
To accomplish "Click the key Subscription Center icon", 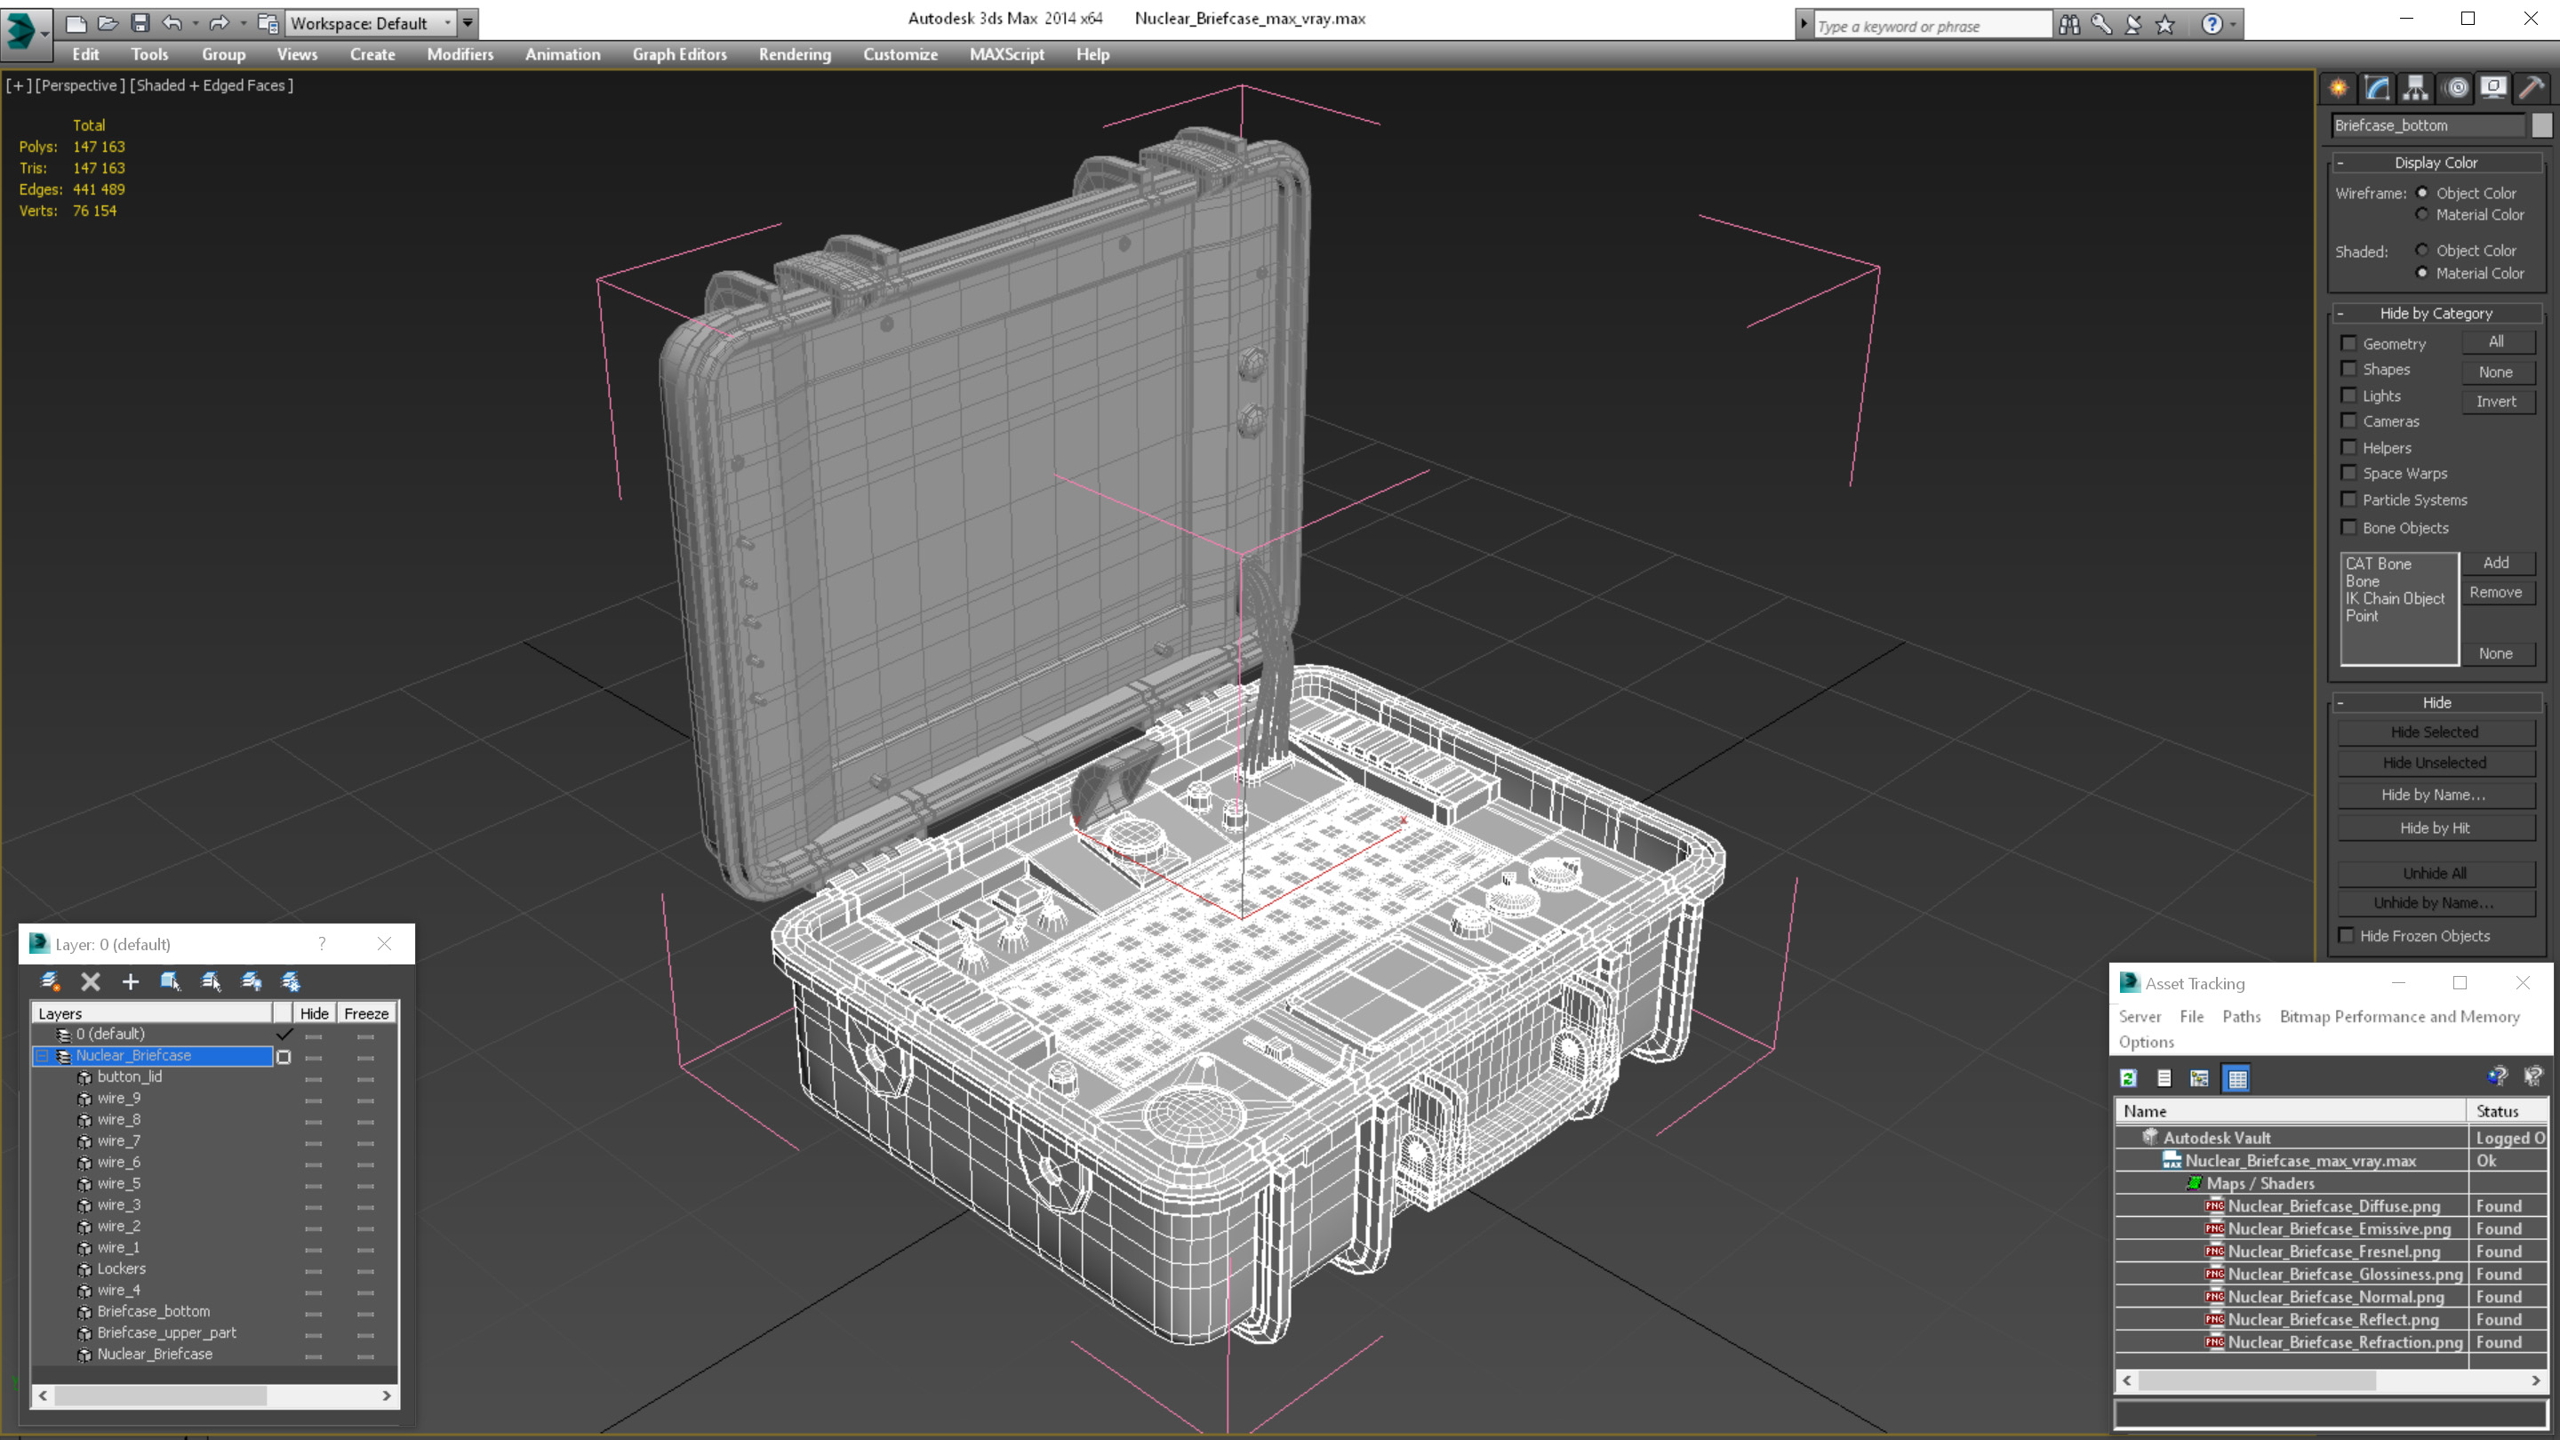I will pyautogui.click(x=2100, y=24).
